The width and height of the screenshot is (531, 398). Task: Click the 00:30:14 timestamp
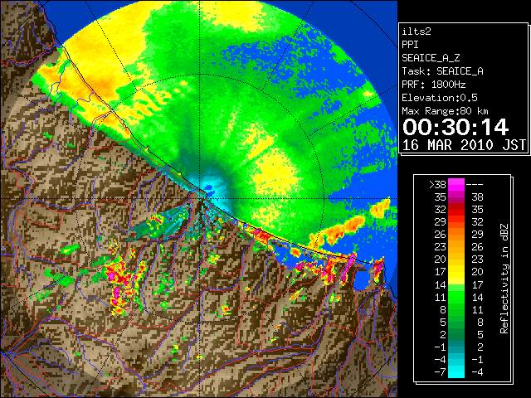tap(455, 127)
